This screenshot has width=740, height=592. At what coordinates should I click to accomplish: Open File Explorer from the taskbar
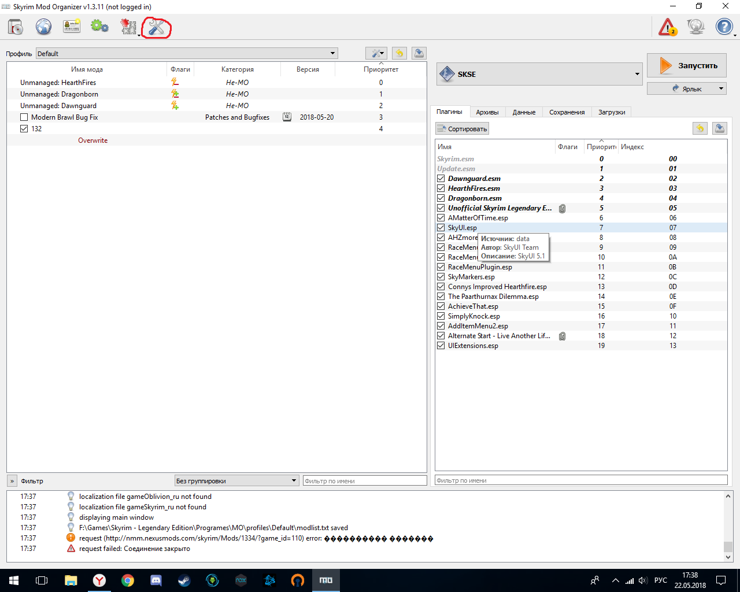click(71, 580)
